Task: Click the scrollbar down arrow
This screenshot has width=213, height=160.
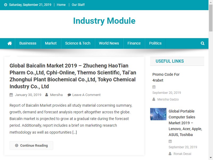Action: [211, 158]
